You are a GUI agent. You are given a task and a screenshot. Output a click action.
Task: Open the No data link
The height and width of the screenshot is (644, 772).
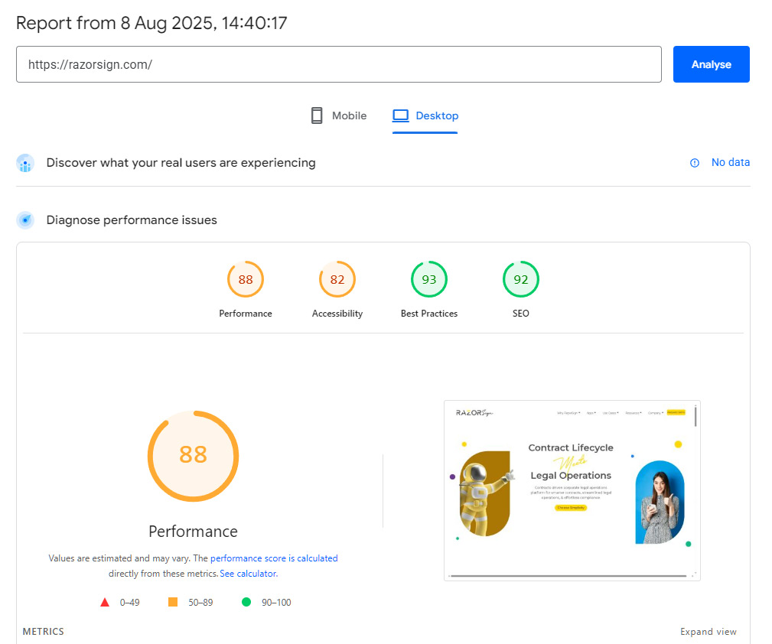730,162
